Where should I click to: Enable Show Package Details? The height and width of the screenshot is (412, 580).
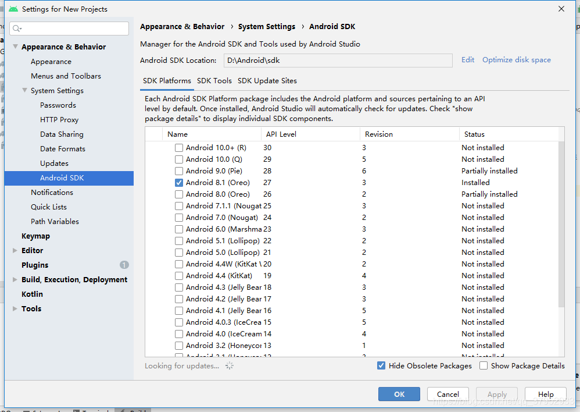(484, 366)
